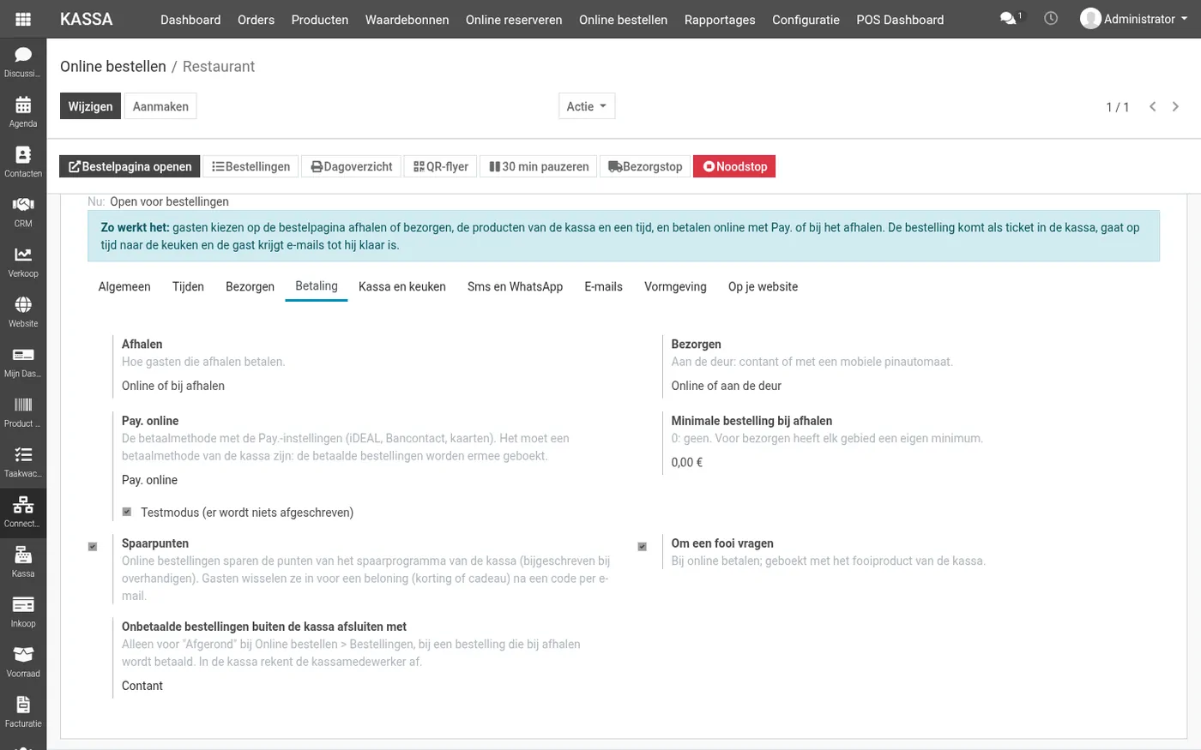Screen dimensions: 1201x750
Task: Open Agenda calendar app in sidebar
Action: click(23, 111)
